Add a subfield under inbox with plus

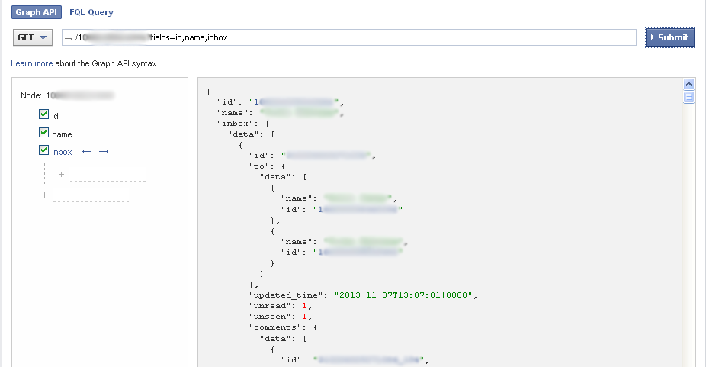[x=61, y=175]
